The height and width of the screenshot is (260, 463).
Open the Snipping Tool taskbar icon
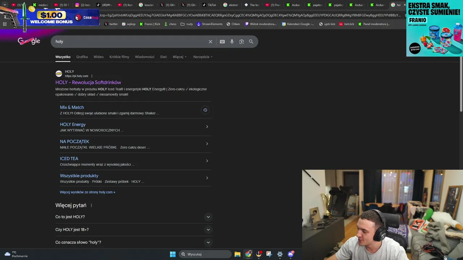coord(269,254)
